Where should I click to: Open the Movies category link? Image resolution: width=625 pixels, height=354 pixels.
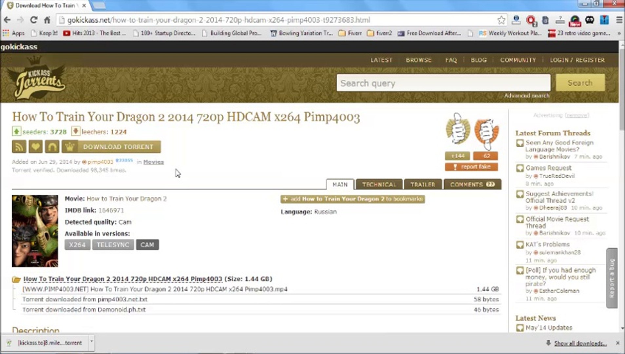(x=154, y=162)
